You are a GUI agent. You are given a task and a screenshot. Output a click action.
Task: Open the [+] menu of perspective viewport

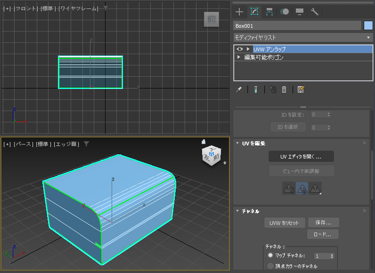click(x=7, y=144)
